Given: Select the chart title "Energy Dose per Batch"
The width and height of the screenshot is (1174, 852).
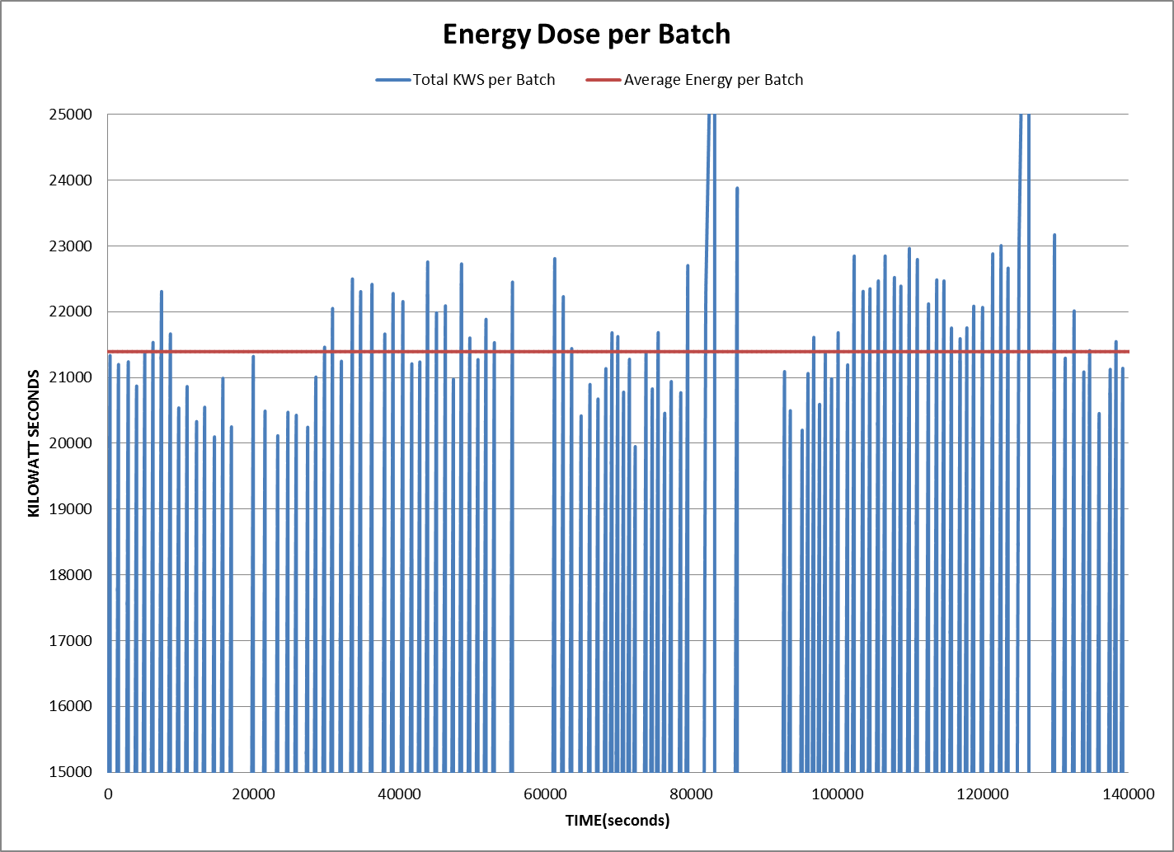Looking at the screenshot, I should point(586,35).
